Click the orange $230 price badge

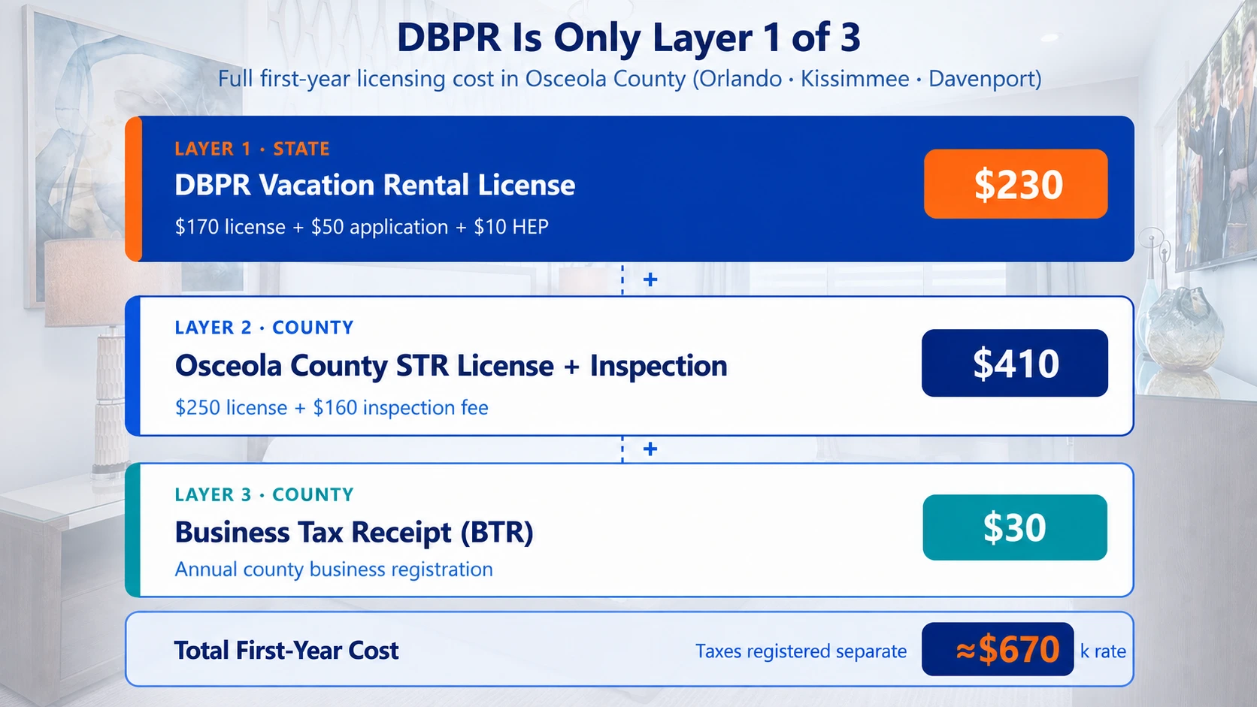[x=1016, y=184]
